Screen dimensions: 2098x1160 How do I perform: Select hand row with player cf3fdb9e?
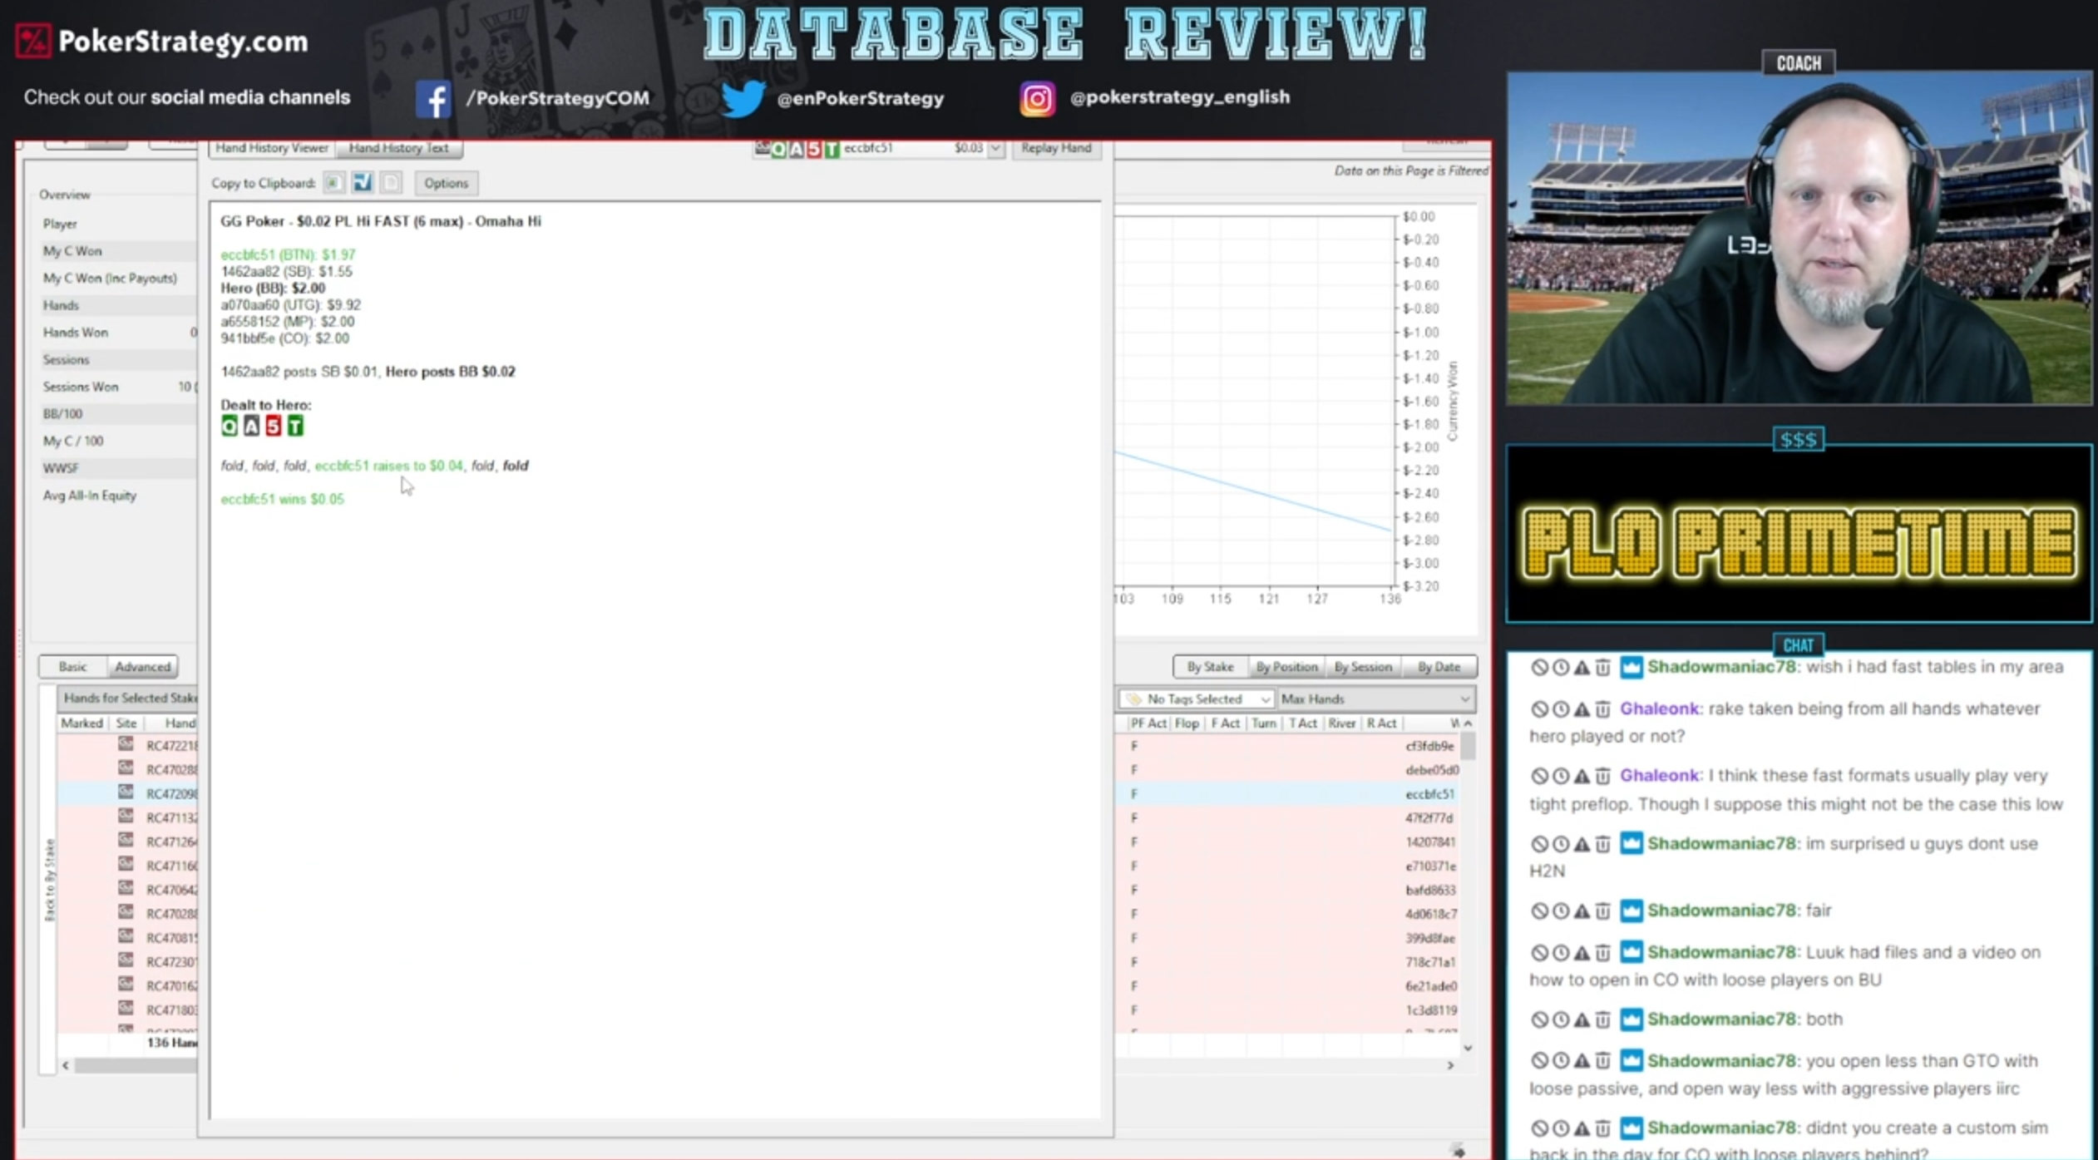click(x=1287, y=746)
